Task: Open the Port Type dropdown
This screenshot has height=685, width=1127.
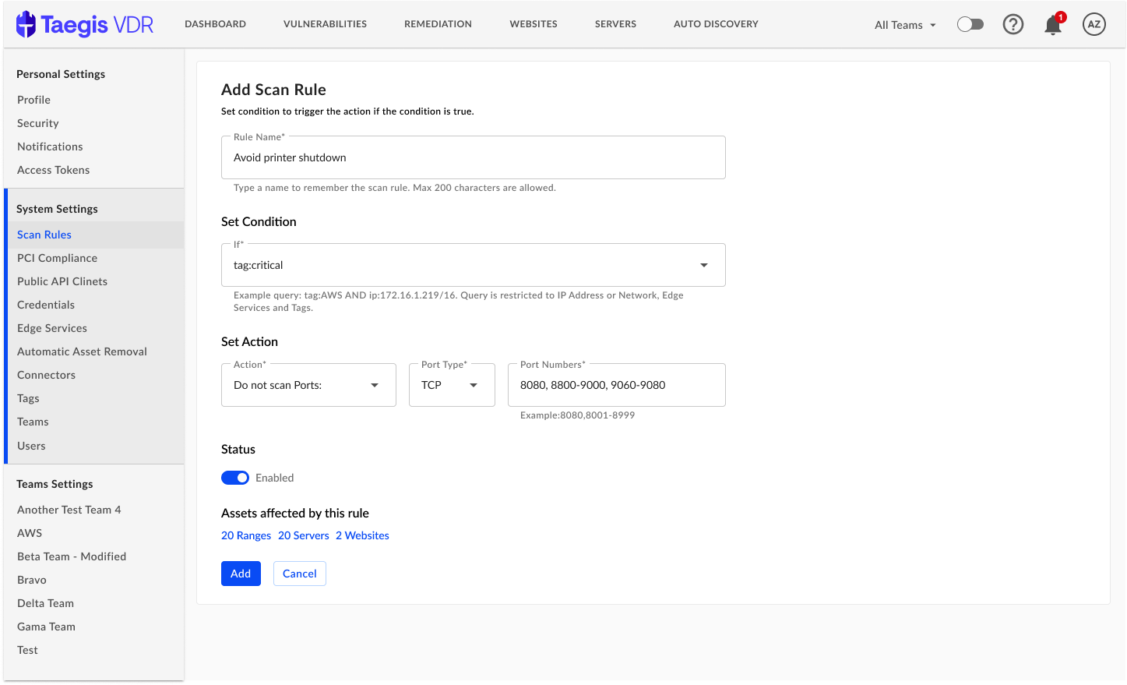Action: point(452,385)
